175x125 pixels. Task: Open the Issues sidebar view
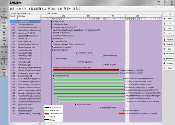[x=4, y=68]
